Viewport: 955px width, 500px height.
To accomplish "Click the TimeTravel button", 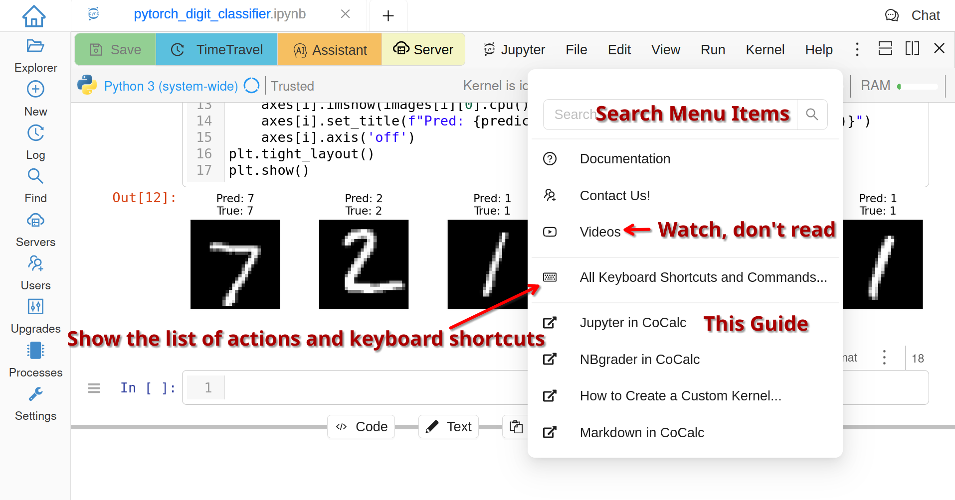I will [x=216, y=50].
